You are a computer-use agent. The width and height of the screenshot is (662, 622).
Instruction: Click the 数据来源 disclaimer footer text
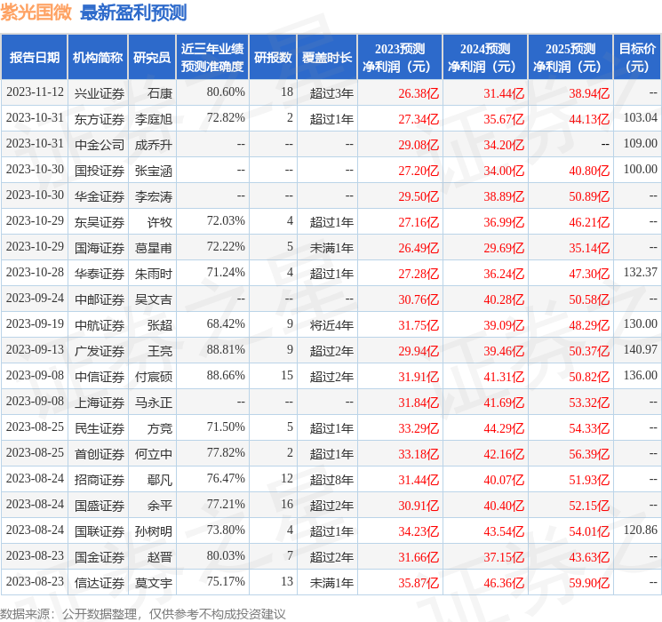click(x=143, y=613)
